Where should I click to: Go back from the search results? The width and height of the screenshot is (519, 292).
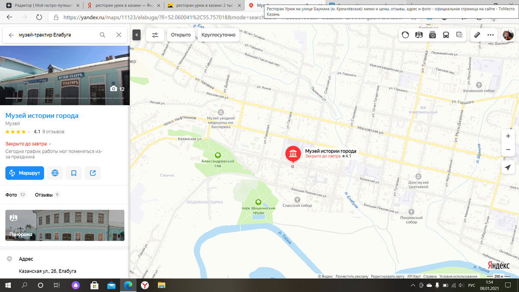(x=11, y=35)
